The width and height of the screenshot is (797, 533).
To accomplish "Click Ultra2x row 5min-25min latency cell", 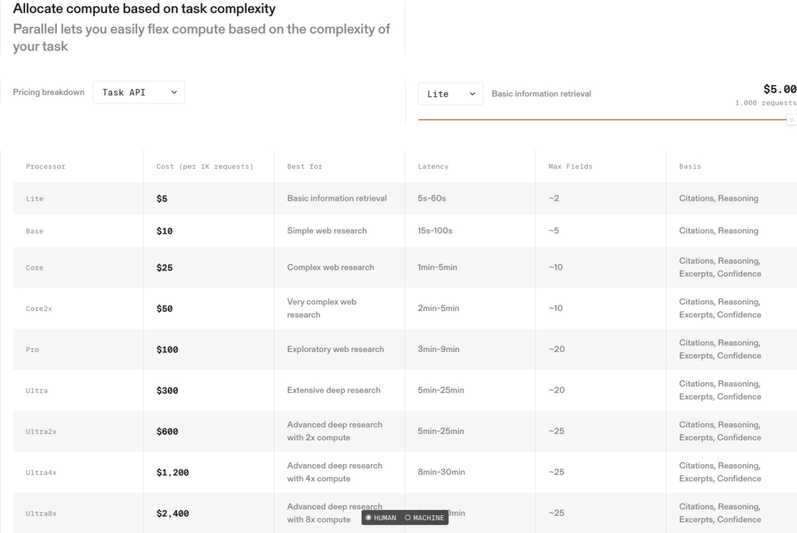I will pos(441,431).
